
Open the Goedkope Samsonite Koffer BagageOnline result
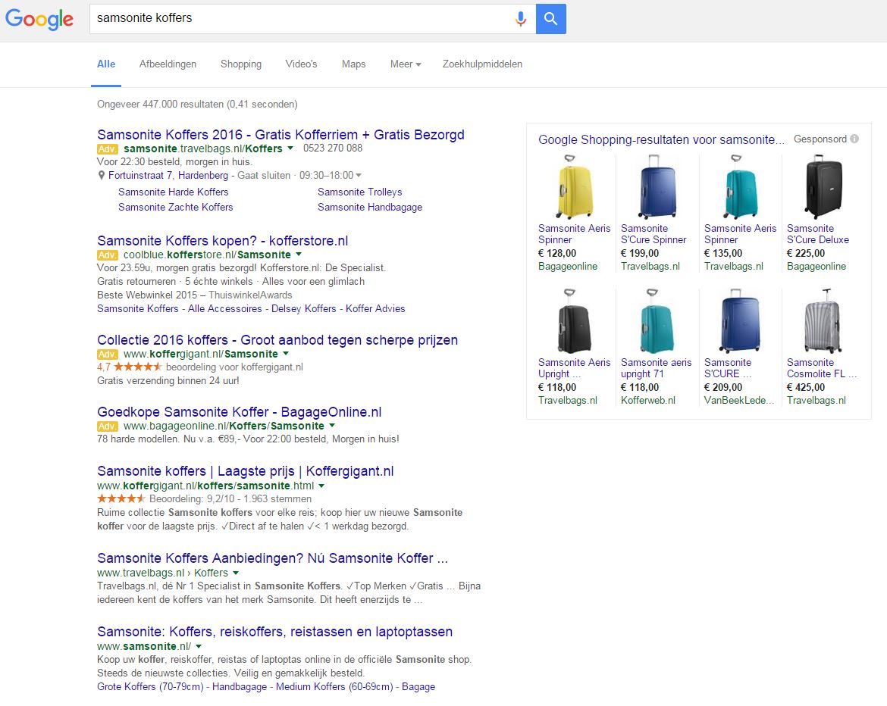pos(239,412)
